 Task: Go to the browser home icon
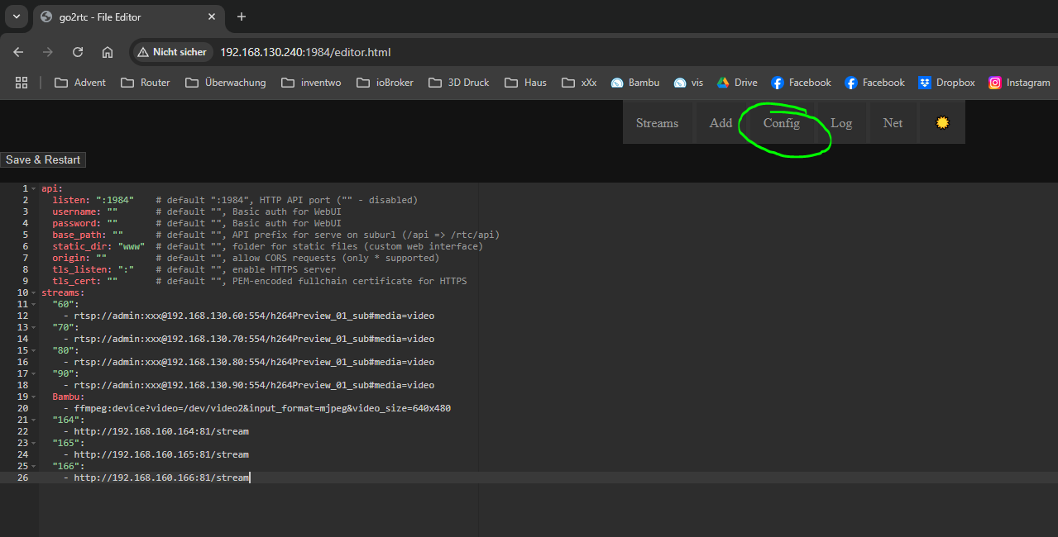(108, 52)
